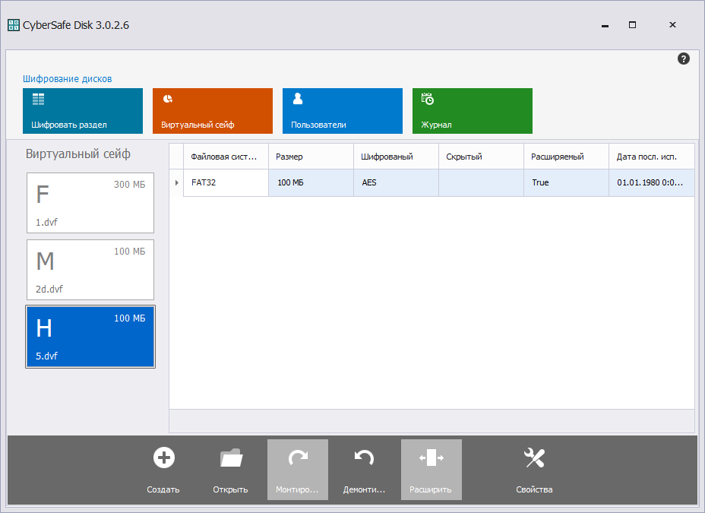Image resolution: width=705 pixels, height=513 pixels.
Task: Switch to the Виртуальный сейф tile
Action: click(x=213, y=111)
